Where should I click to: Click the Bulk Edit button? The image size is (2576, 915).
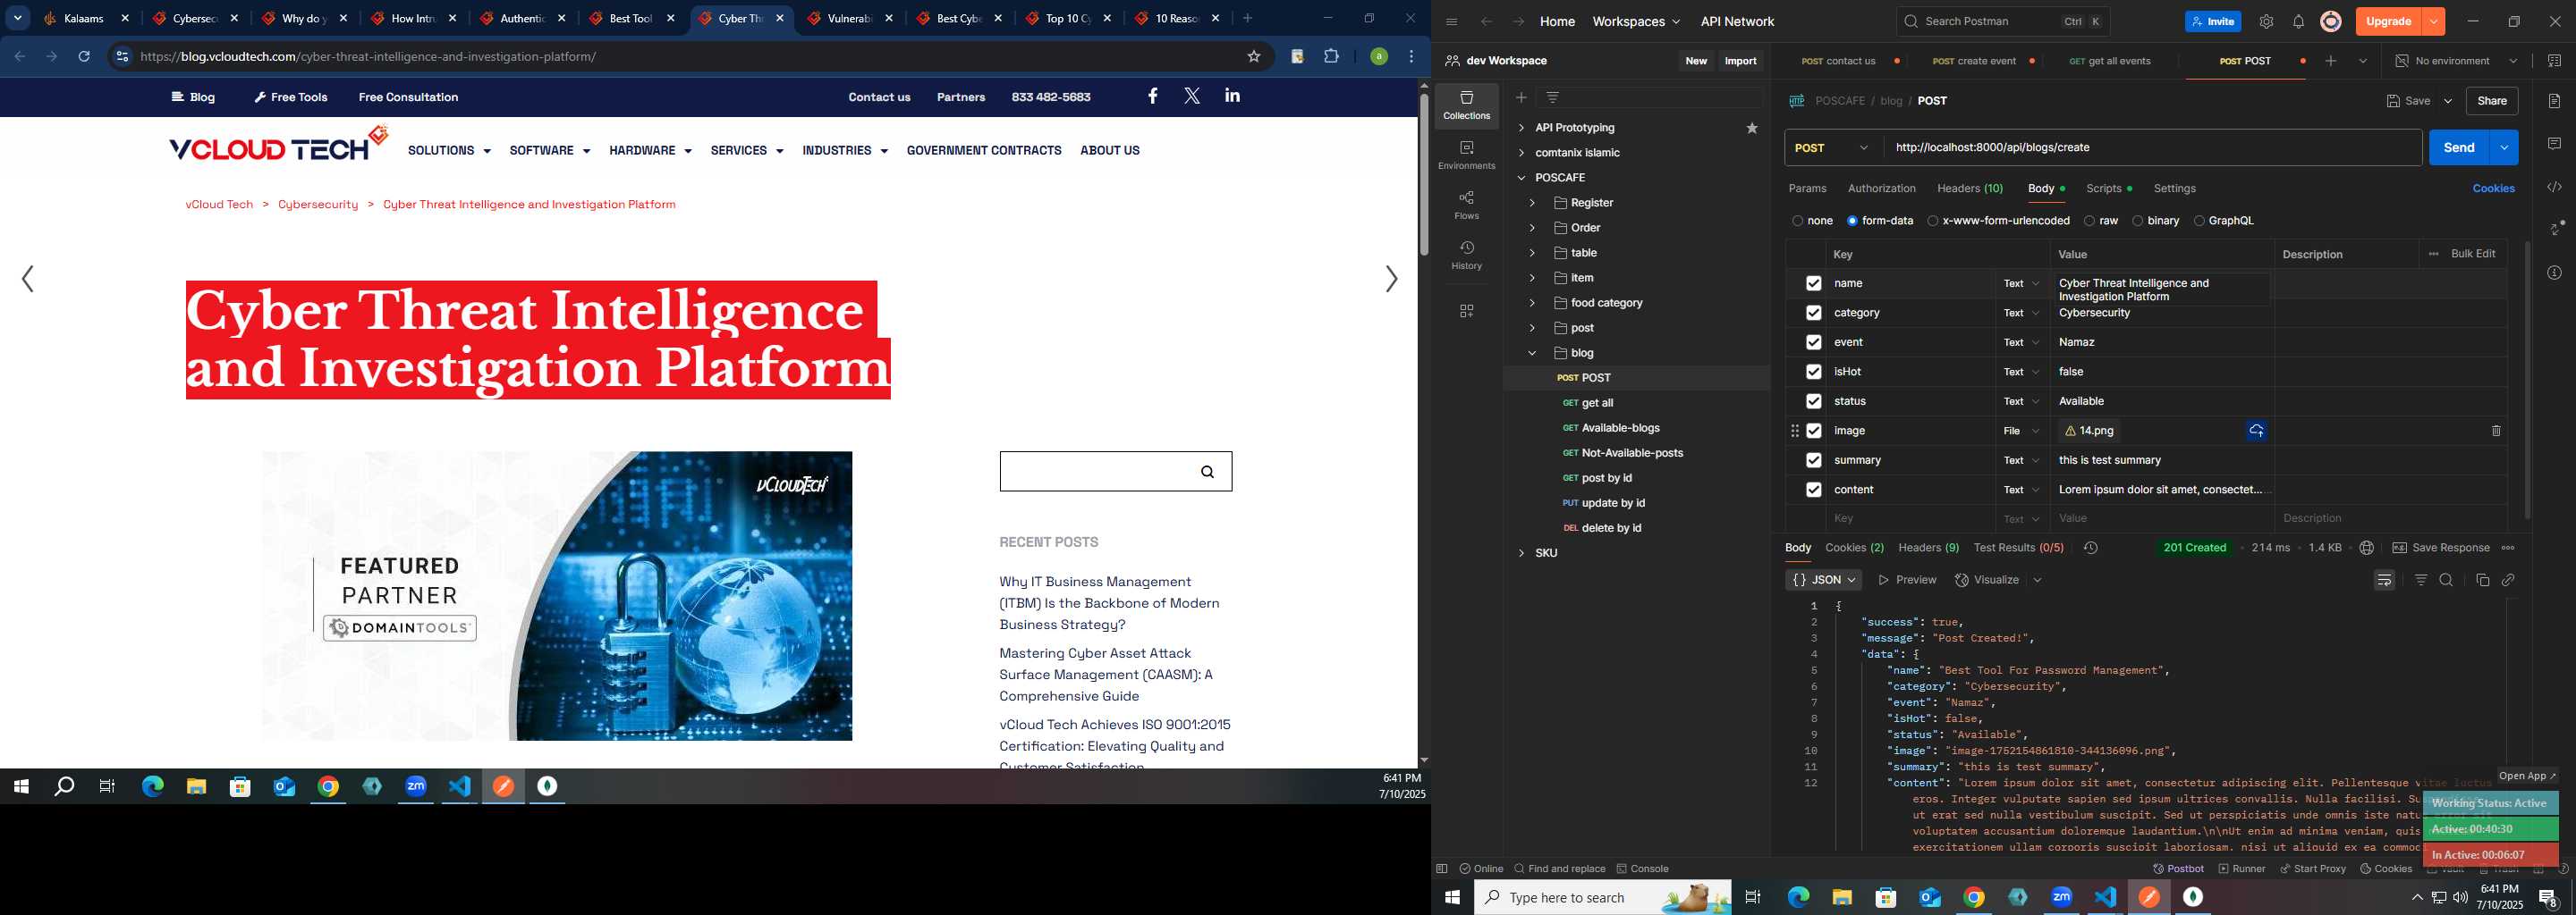click(2472, 254)
